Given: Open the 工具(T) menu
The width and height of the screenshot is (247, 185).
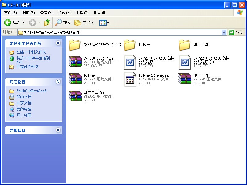Looking at the screenshot, I should pyautogui.click(x=82, y=13).
